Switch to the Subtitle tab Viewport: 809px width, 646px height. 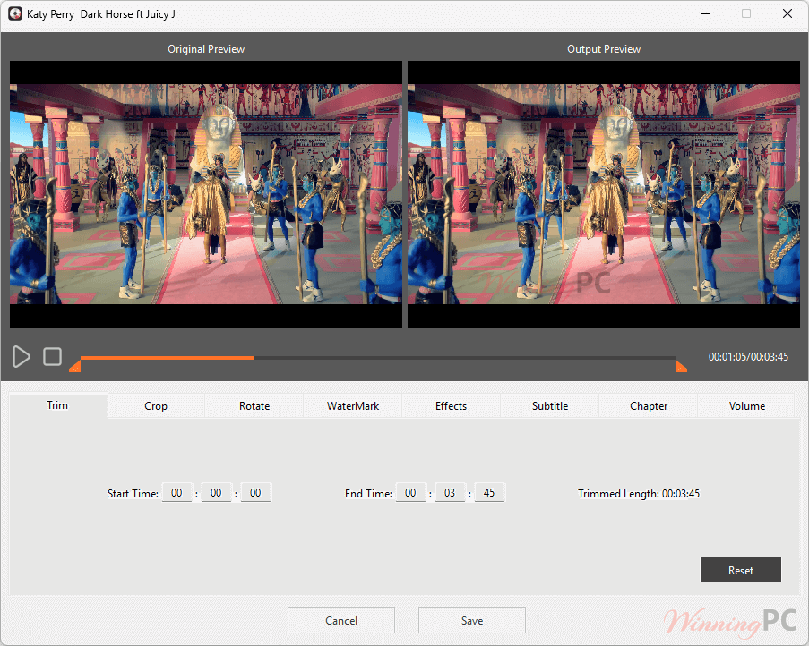click(x=550, y=406)
